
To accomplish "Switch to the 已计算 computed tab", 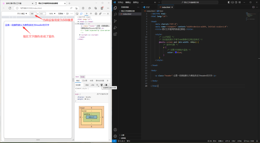I will pyautogui.click(x=85, y=80).
